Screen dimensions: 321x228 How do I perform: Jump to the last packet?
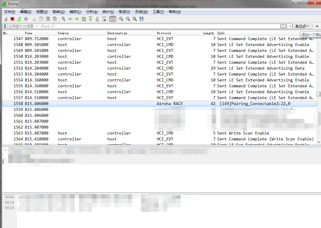(x=97, y=19)
